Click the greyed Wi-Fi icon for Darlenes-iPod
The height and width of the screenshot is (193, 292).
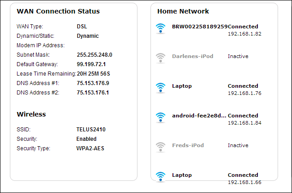click(x=160, y=58)
